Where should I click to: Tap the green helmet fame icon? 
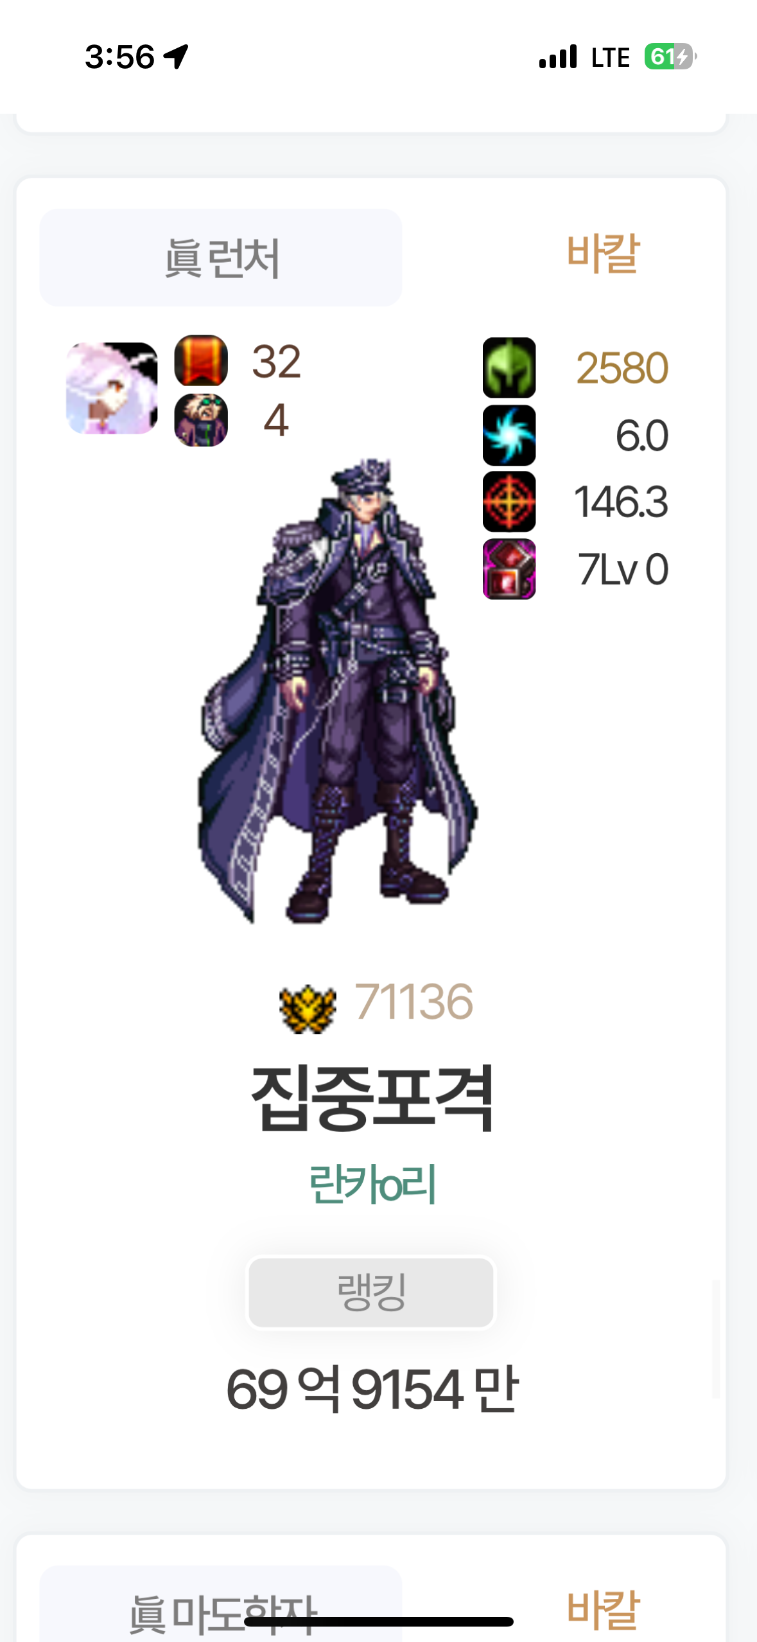(509, 367)
